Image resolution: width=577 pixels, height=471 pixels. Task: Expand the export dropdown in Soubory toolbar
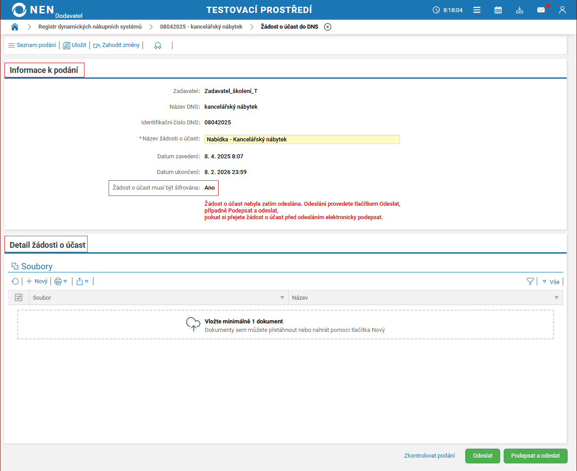coord(82,281)
